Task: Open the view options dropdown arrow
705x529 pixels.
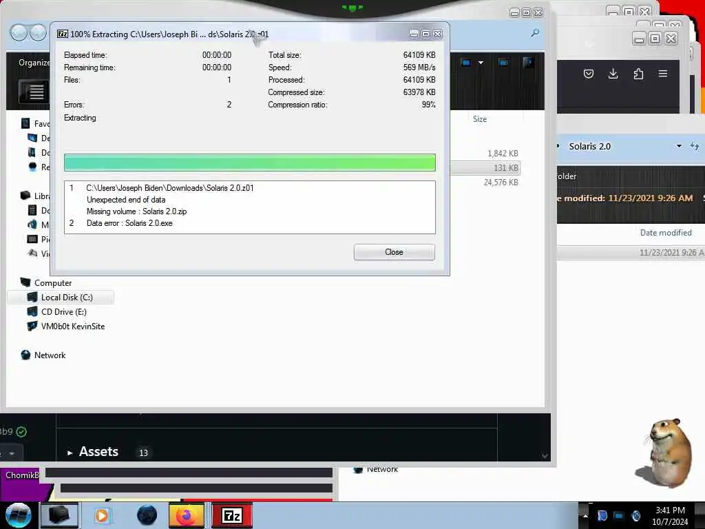Action: 481,63
